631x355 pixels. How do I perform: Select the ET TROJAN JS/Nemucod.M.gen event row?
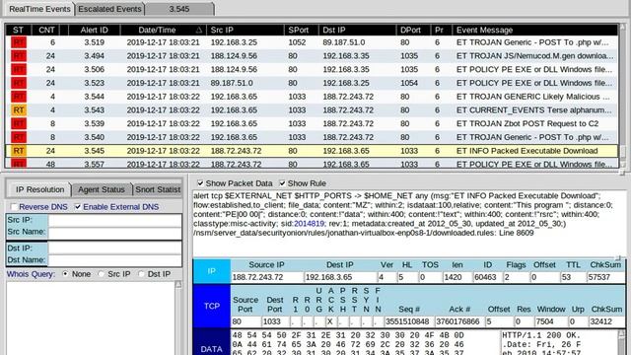[312, 56]
